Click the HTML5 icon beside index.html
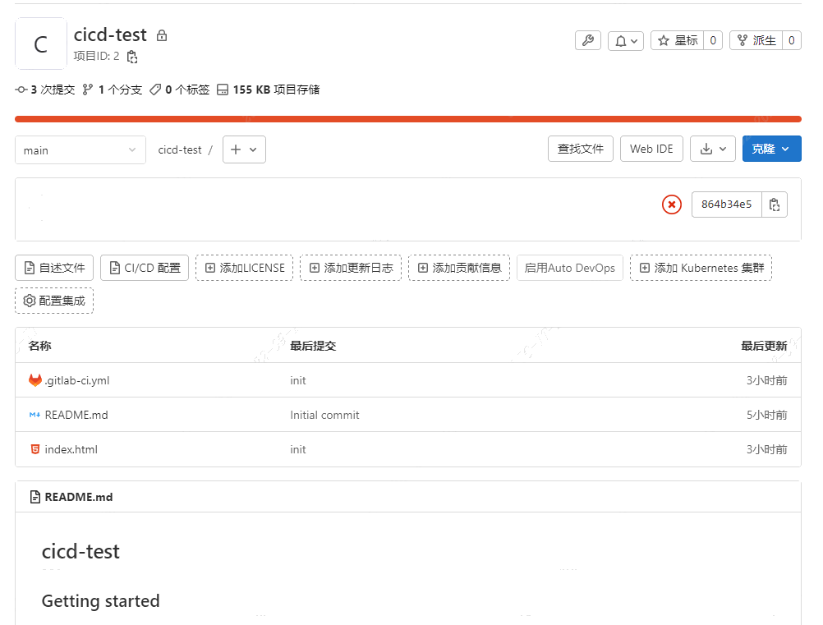The height and width of the screenshot is (625, 823). tap(35, 449)
